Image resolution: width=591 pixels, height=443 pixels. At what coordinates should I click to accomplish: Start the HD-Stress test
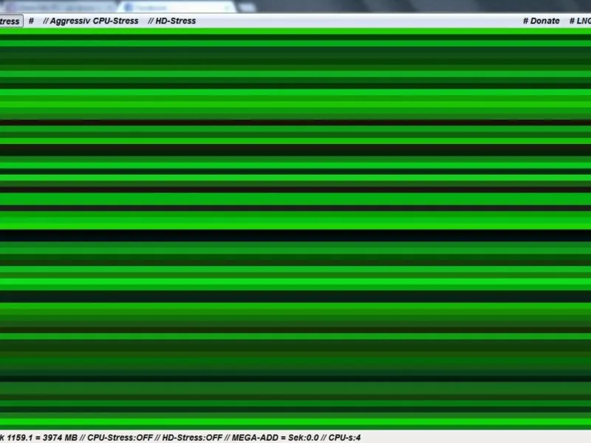(172, 21)
